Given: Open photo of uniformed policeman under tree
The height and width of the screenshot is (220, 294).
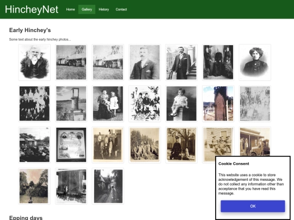Looking at the screenshot, I should pyautogui.click(x=181, y=145).
